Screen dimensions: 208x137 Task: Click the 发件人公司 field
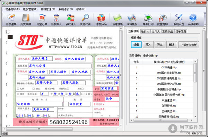[x=60, y=66]
